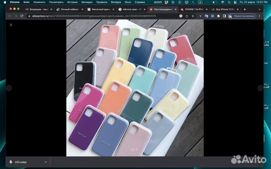Screen dimensions: 271x169
Task: Open the Файл menu
Action: click(26, 2)
